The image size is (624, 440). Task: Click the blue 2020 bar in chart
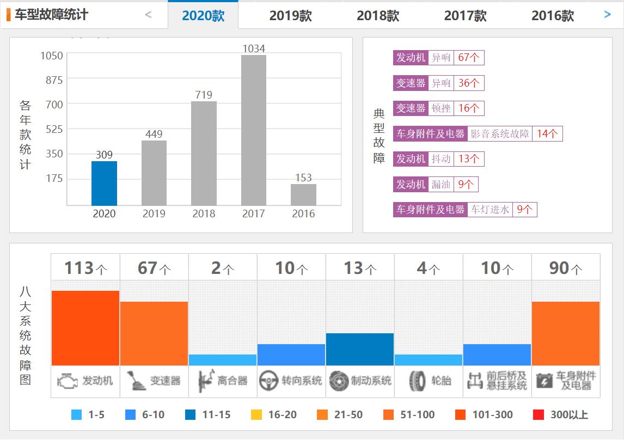(105, 180)
